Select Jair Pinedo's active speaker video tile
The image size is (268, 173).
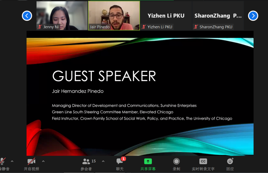tap(114, 15)
